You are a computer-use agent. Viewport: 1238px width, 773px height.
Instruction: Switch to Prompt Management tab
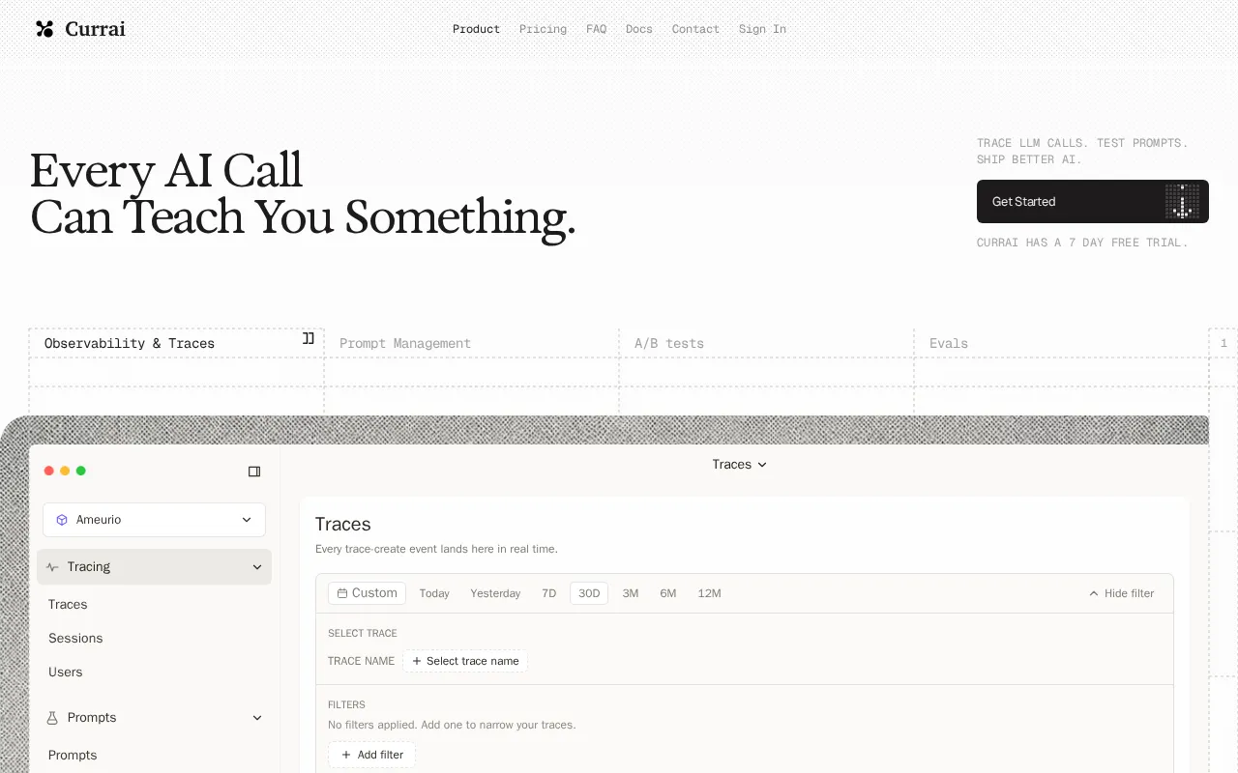pyautogui.click(x=471, y=343)
